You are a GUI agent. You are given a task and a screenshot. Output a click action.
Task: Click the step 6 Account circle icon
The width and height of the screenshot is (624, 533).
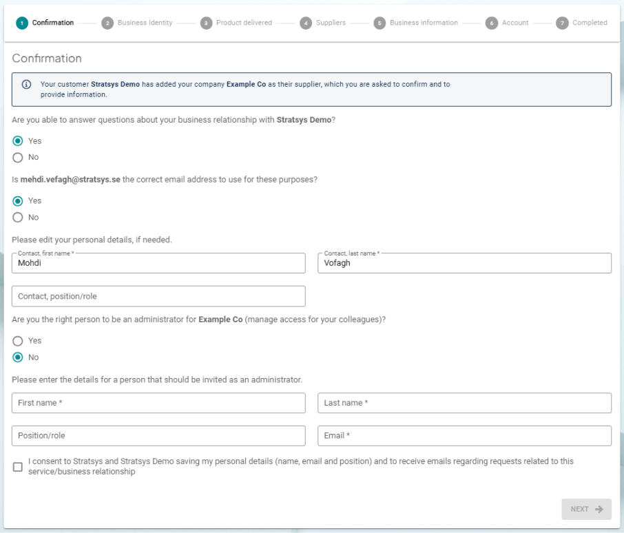(491, 23)
